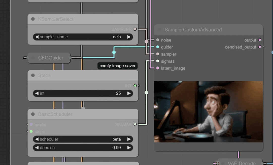Select the Steps node title
This screenshot has width=273, height=165.
coord(44,76)
